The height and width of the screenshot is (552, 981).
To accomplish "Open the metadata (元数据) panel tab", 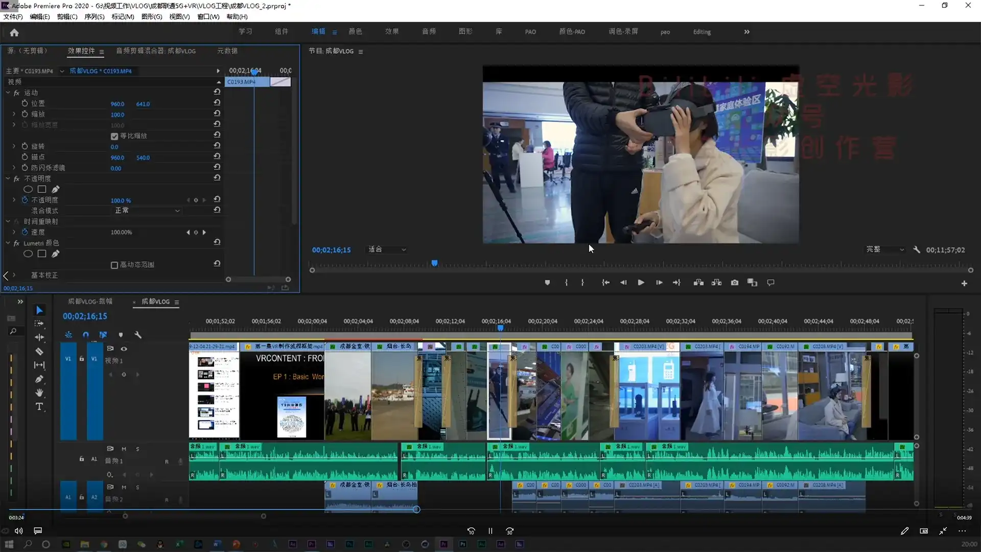I will coord(227,51).
